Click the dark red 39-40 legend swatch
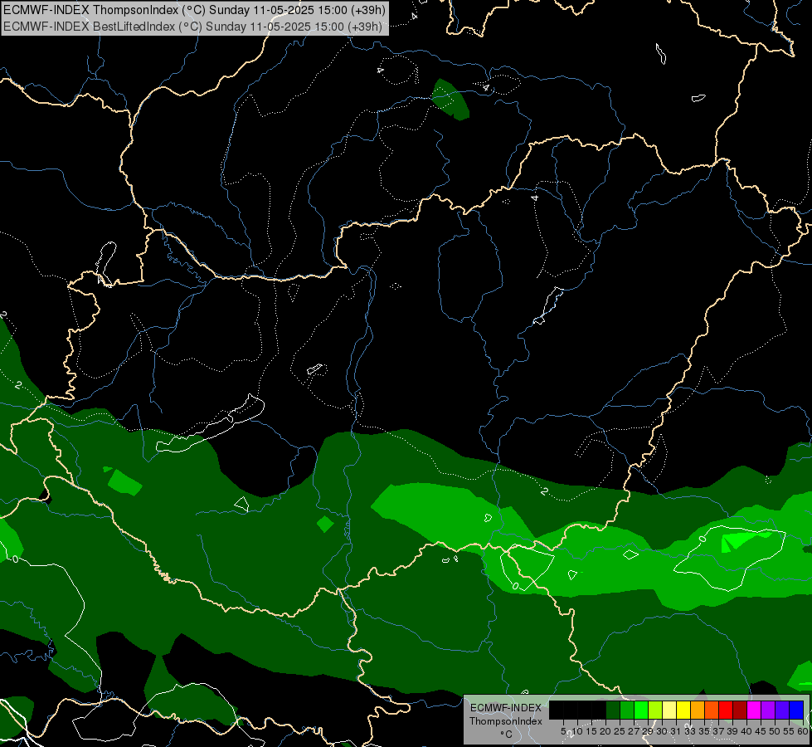 (x=740, y=710)
